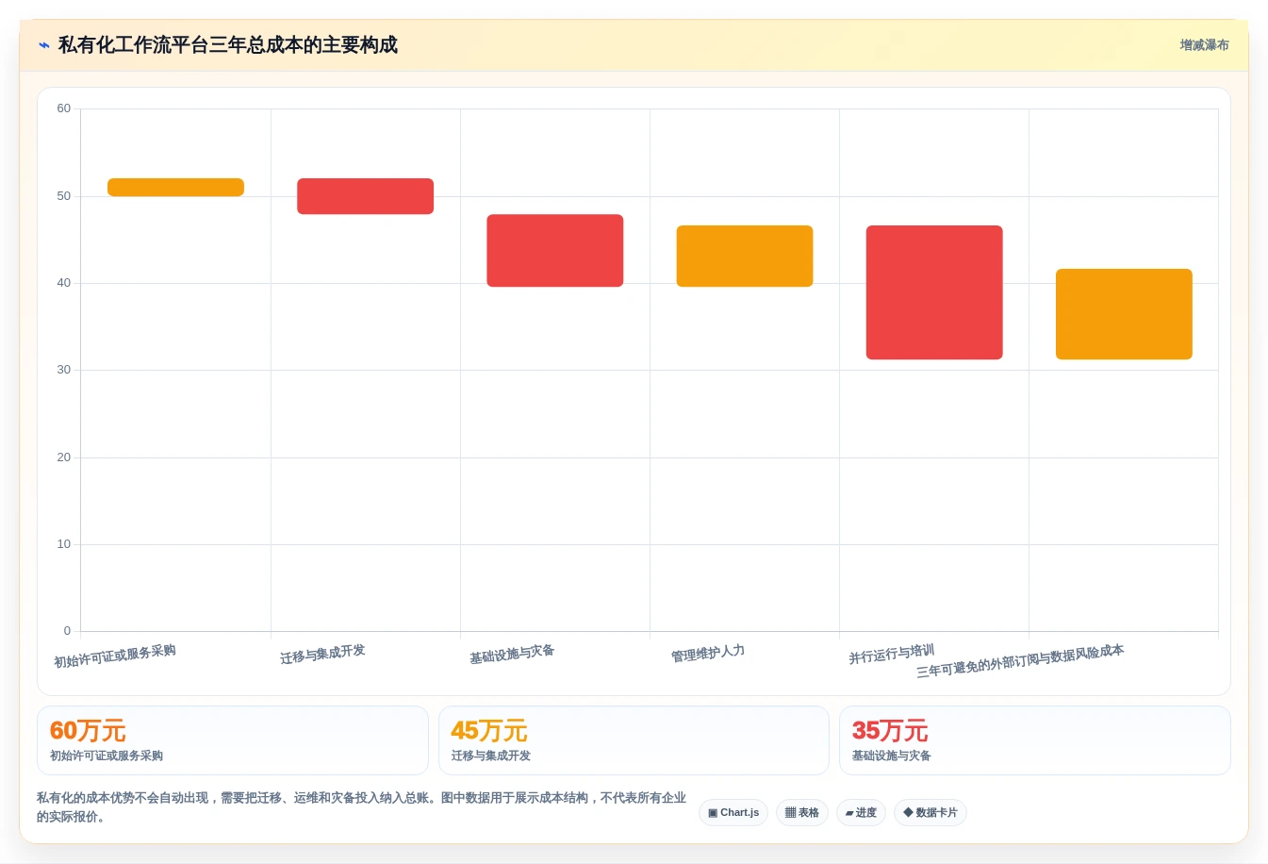This screenshot has width=1268, height=864.
Task: Click the red bar for 迁移与集成开发
Action: coord(365,196)
